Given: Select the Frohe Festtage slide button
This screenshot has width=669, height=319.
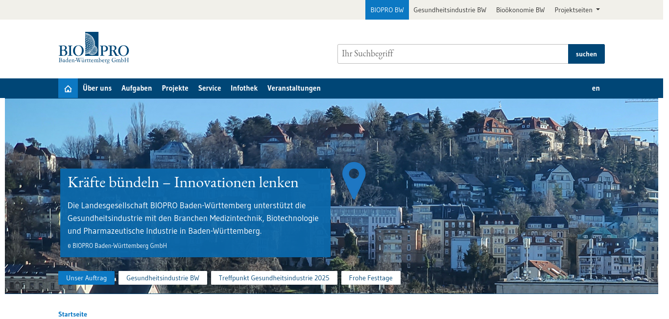Looking at the screenshot, I should point(371,278).
